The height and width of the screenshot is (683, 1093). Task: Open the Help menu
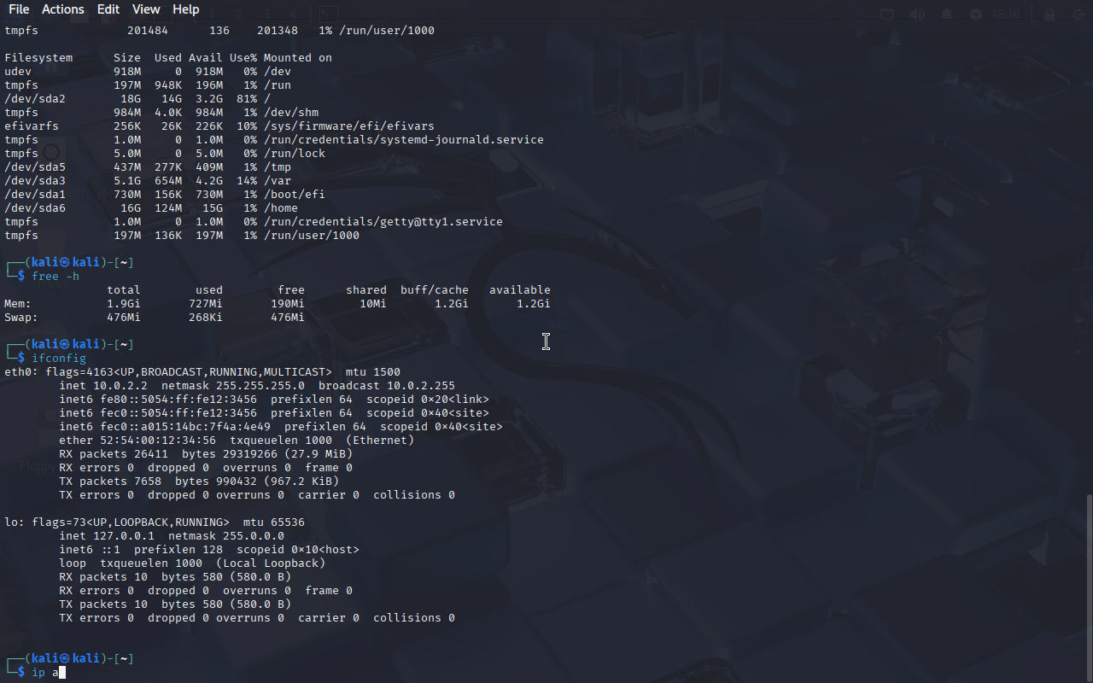click(186, 9)
